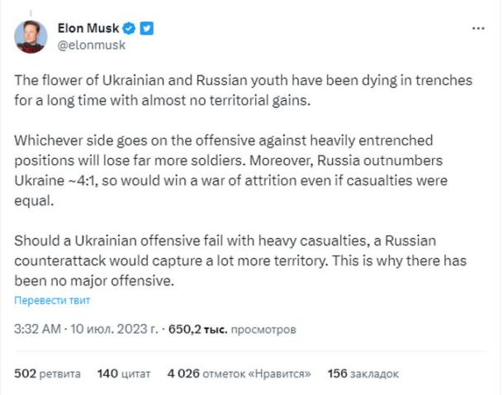Screen dimensions: 503x395
Task: View the 4 026 отметок «Нравится» list
Action: pyautogui.click(x=239, y=374)
